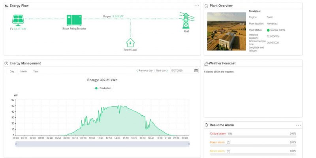Click the Major alarm label

pos(217,142)
